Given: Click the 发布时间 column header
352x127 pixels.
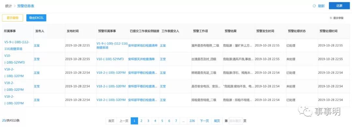Looking at the screenshot, I should pyautogui.click(x=73, y=31).
